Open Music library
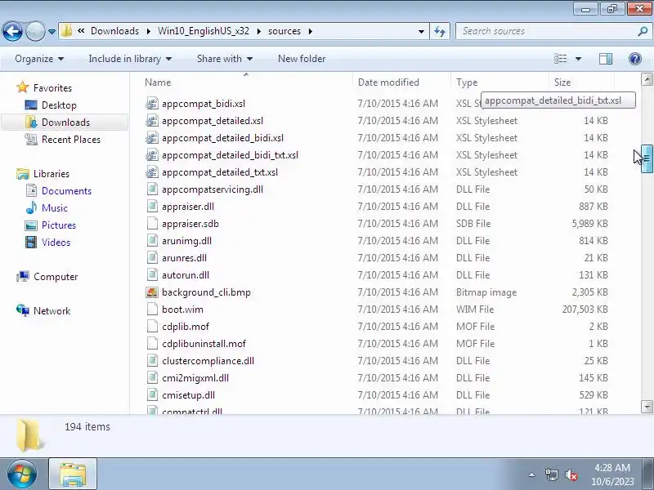Screen dimensions: 654x490 coord(54,208)
